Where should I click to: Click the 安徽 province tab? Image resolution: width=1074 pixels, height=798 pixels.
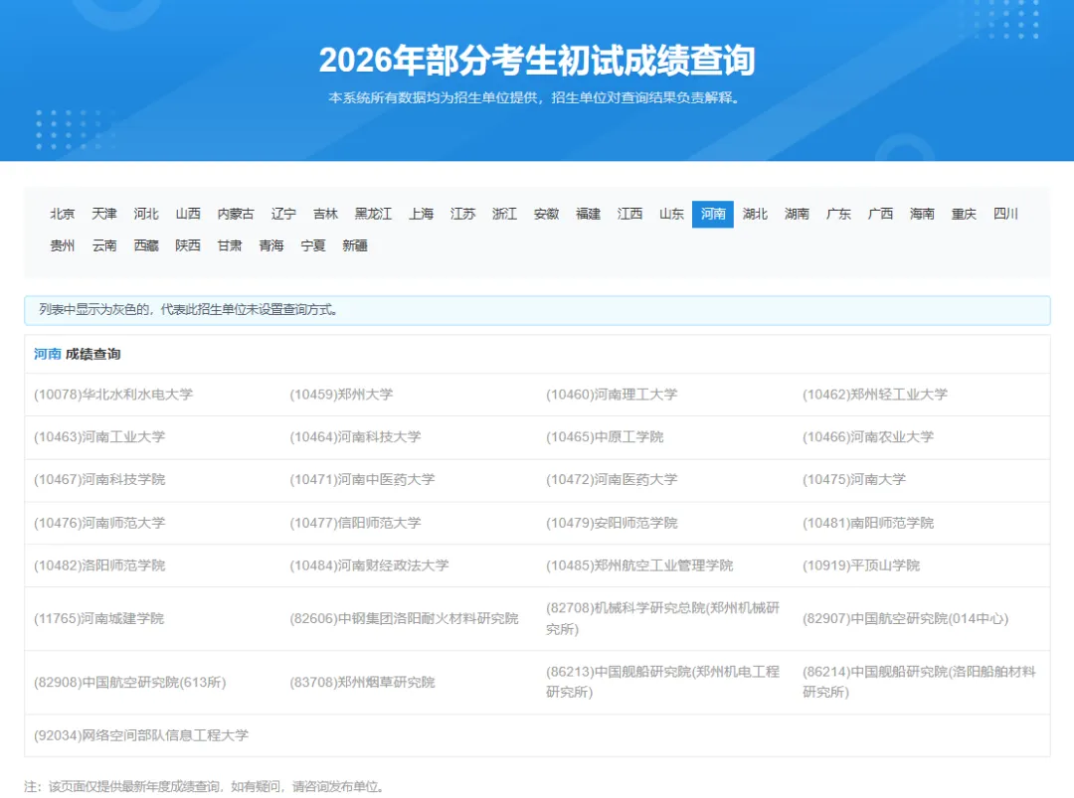pyautogui.click(x=547, y=215)
